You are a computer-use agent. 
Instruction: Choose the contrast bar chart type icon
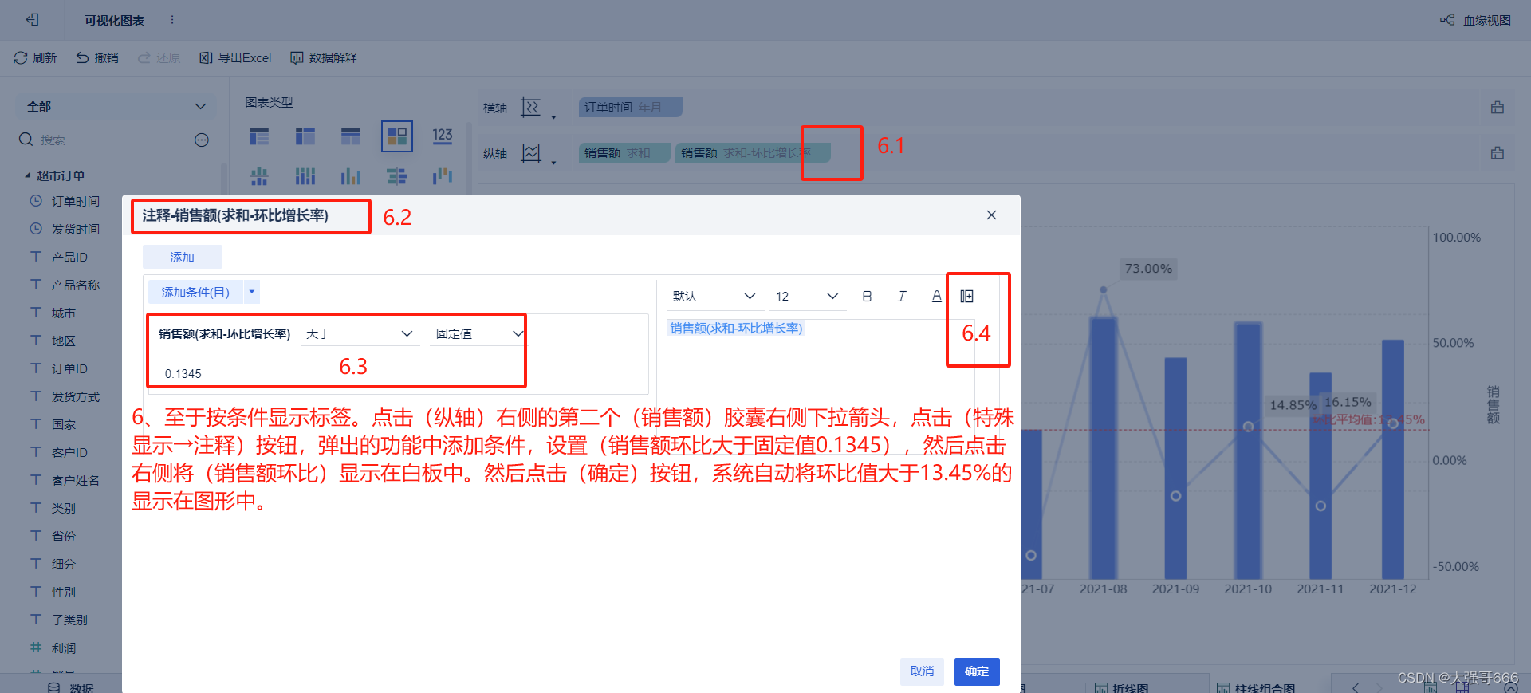(x=397, y=175)
